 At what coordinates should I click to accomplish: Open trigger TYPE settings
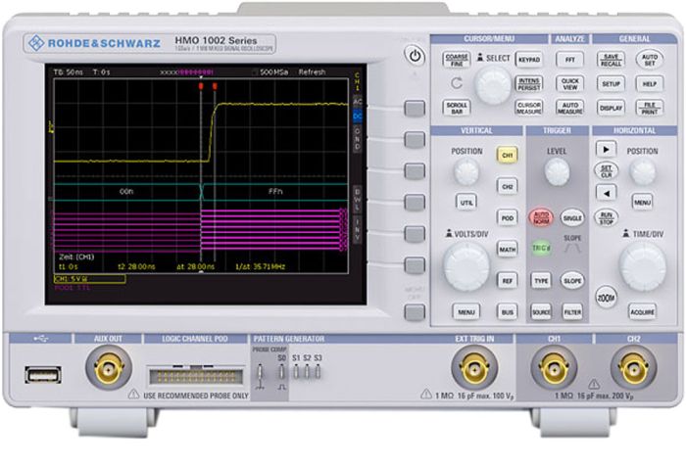tap(541, 281)
